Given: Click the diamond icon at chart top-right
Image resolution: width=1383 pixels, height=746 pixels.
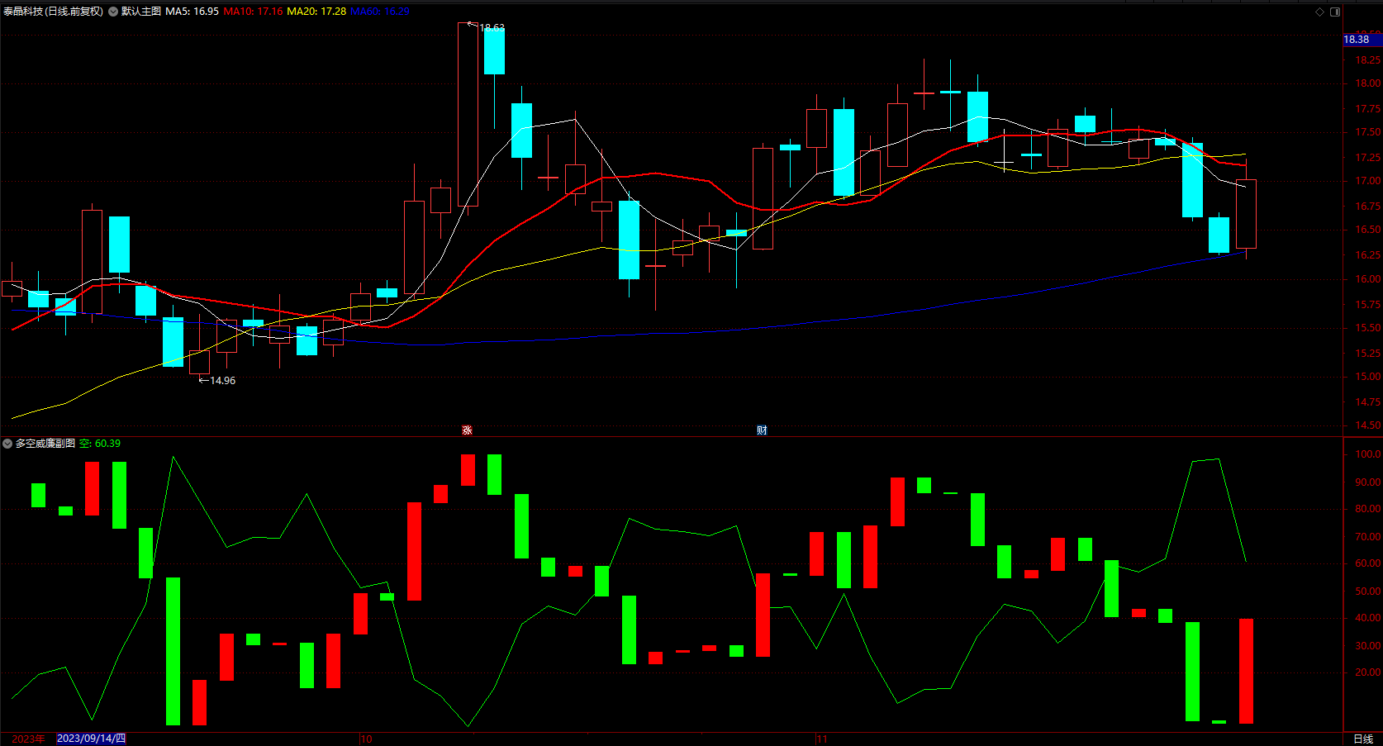Looking at the screenshot, I should click(1319, 12).
